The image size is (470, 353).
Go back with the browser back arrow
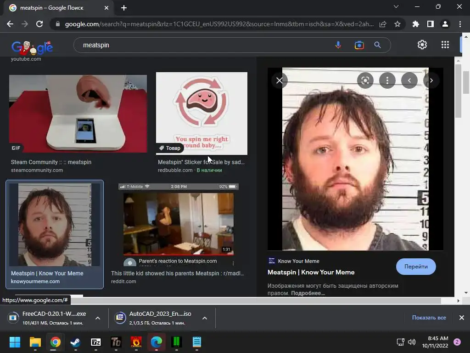coord(10,24)
